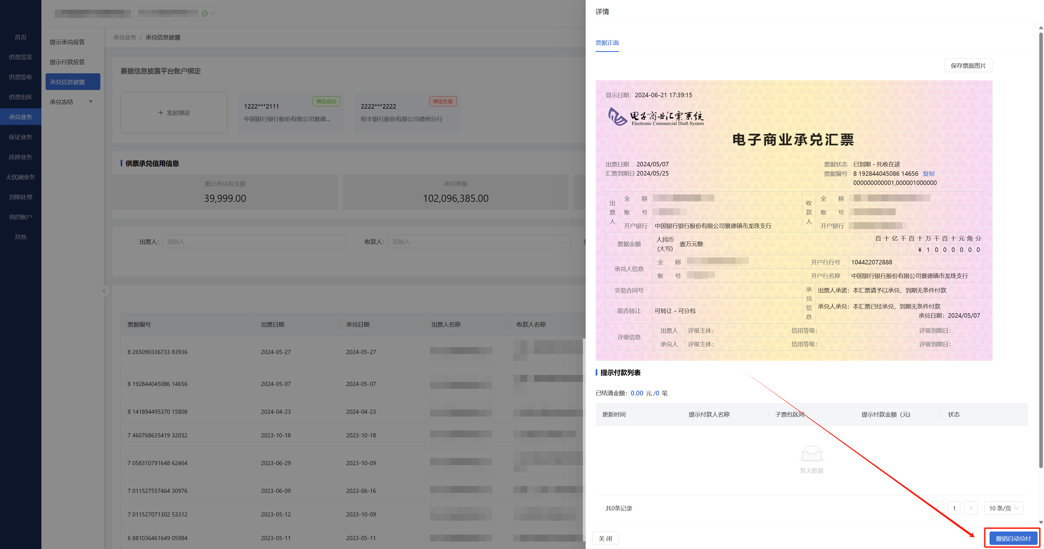The image size is (1044, 549).
Task: Click the plus icon to 发起绑定 a new account
Action: click(160, 112)
